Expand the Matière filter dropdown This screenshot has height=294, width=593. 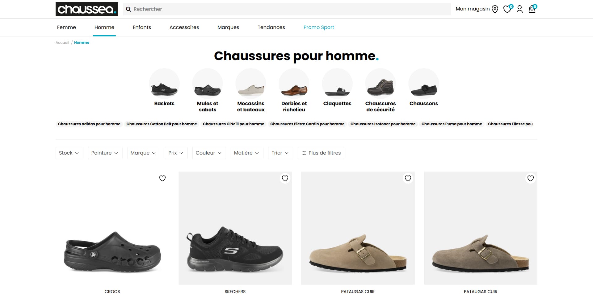[247, 153]
